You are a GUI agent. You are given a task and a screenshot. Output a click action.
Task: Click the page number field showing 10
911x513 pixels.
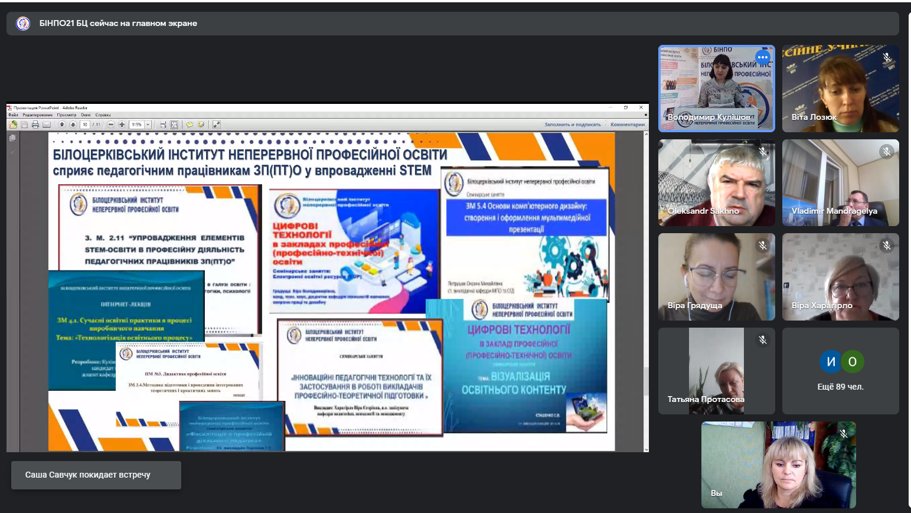tap(85, 125)
